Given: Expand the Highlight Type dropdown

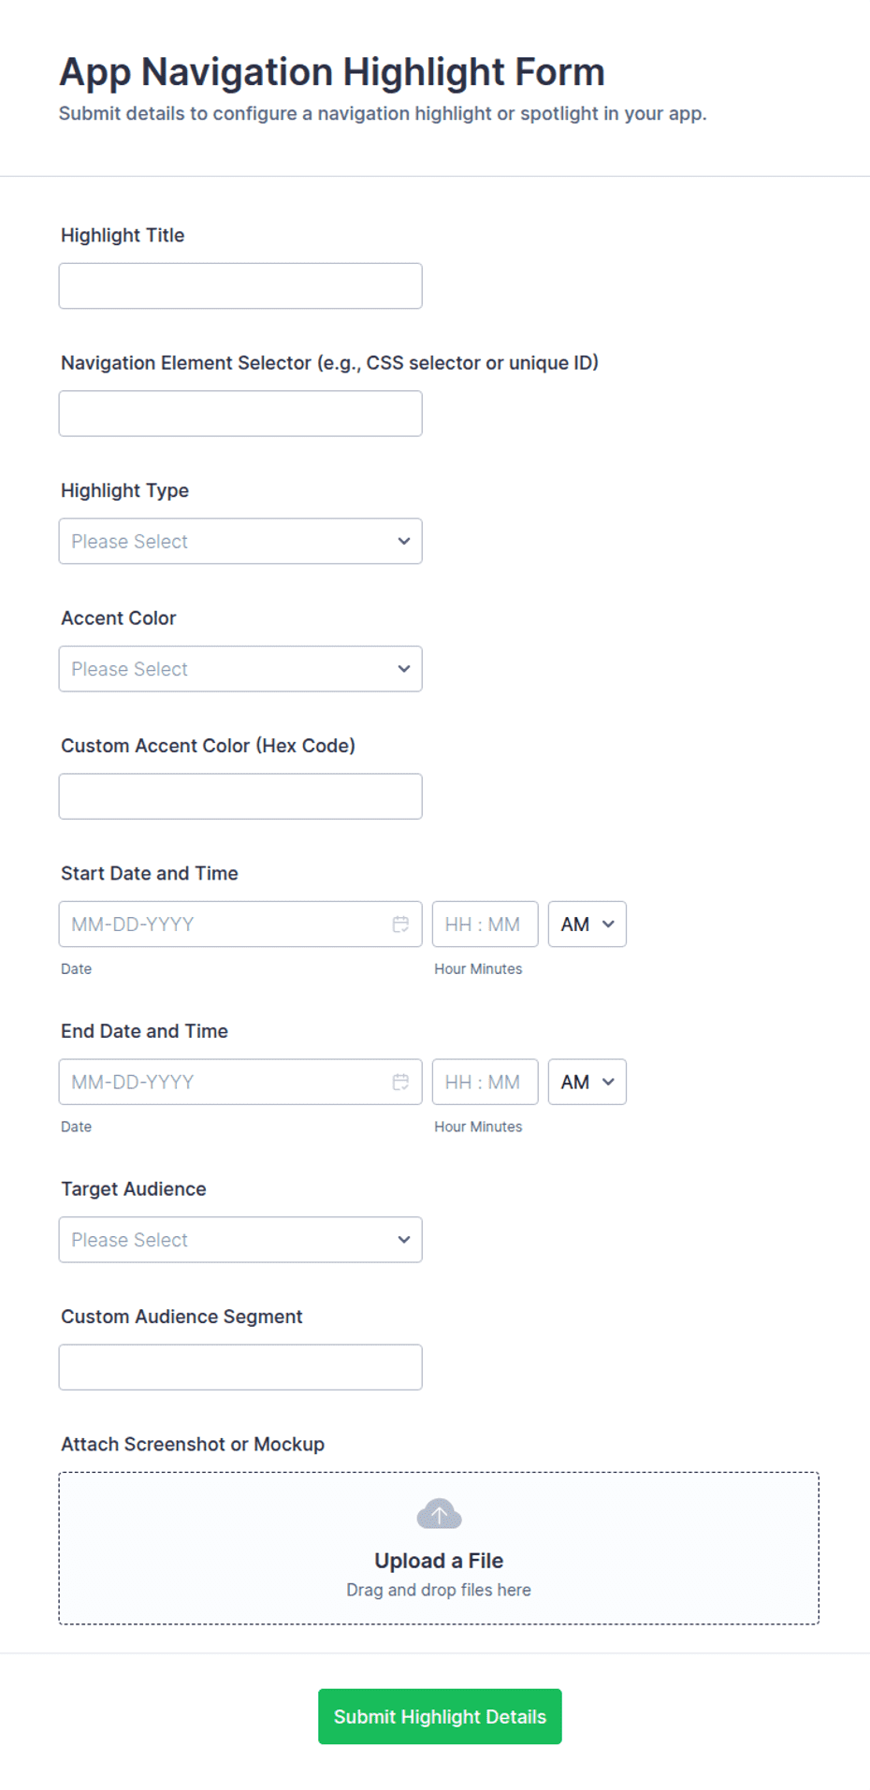Looking at the screenshot, I should point(240,541).
